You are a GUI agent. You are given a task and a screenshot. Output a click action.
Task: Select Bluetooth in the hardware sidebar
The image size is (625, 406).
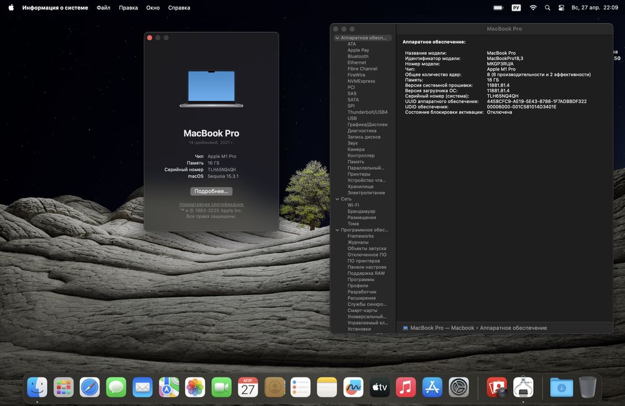point(358,57)
